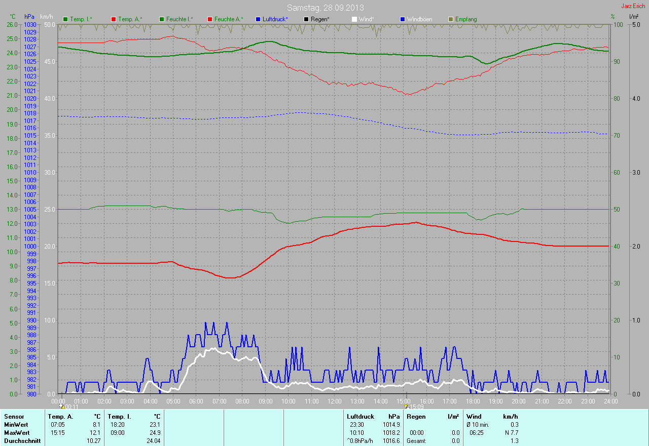Image resolution: width=649 pixels, height=446 pixels.
Task: Click the l/m² axis unit label at chart top
Action: (x=633, y=17)
